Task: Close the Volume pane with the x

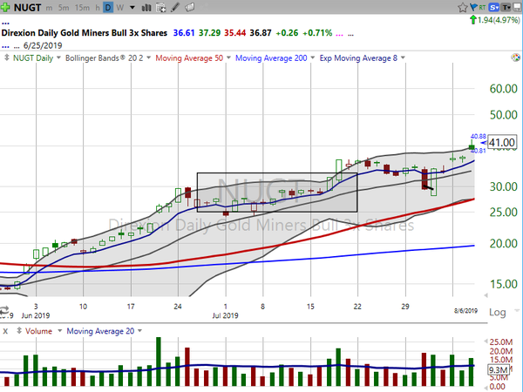Action: [5, 331]
